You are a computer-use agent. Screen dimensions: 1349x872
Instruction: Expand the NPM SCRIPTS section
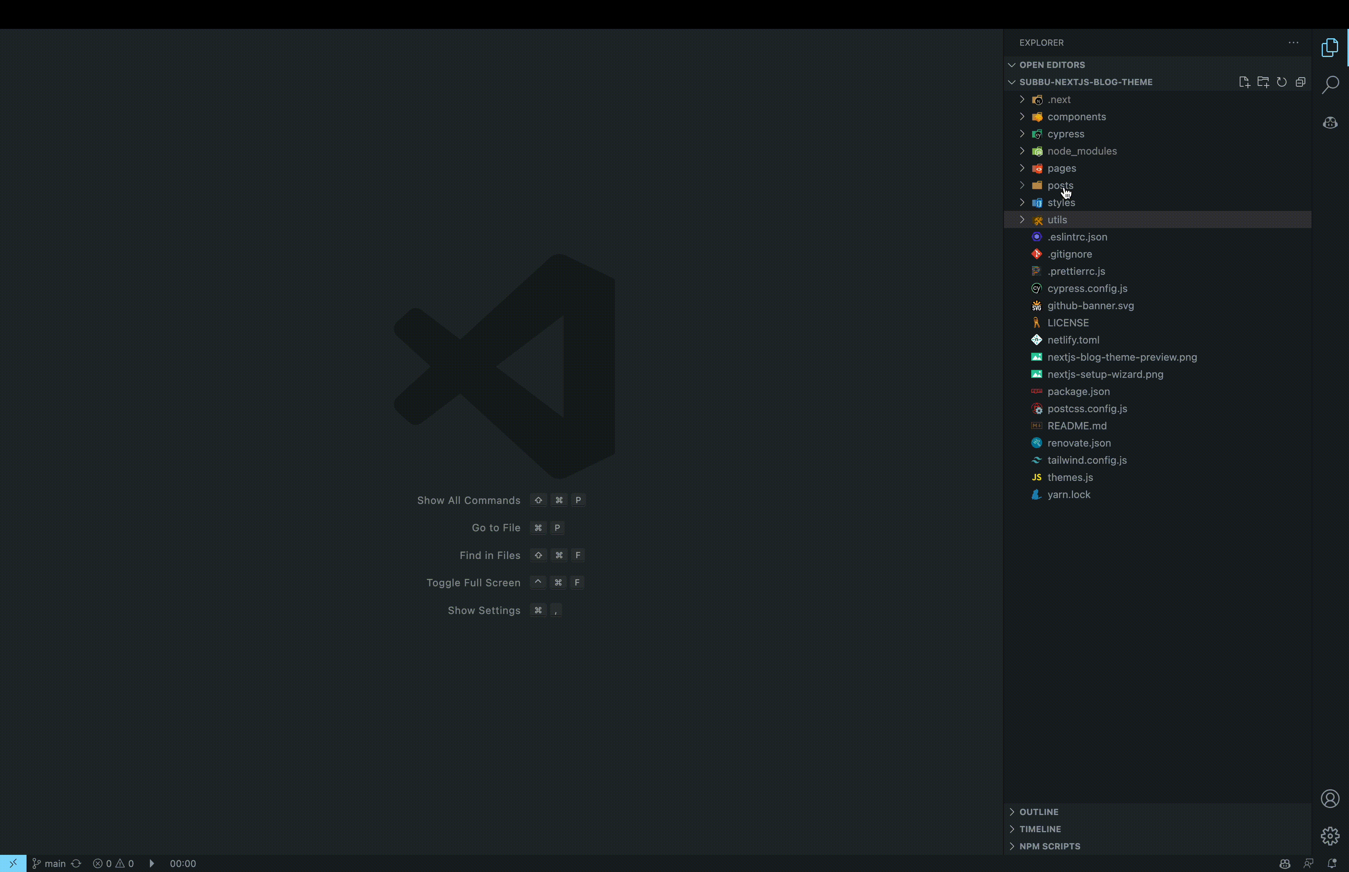pyautogui.click(x=1049, y=846)
